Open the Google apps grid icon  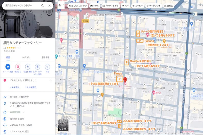tap(200, 5)
